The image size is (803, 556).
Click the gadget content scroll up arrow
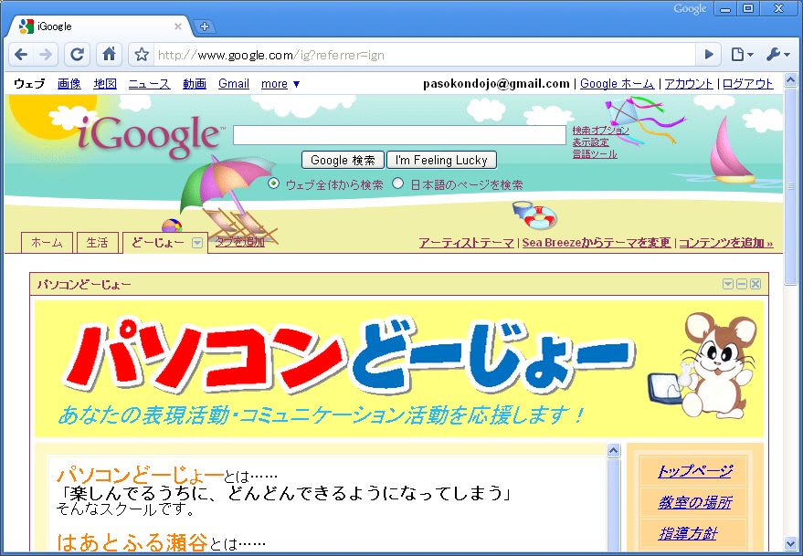613,450
